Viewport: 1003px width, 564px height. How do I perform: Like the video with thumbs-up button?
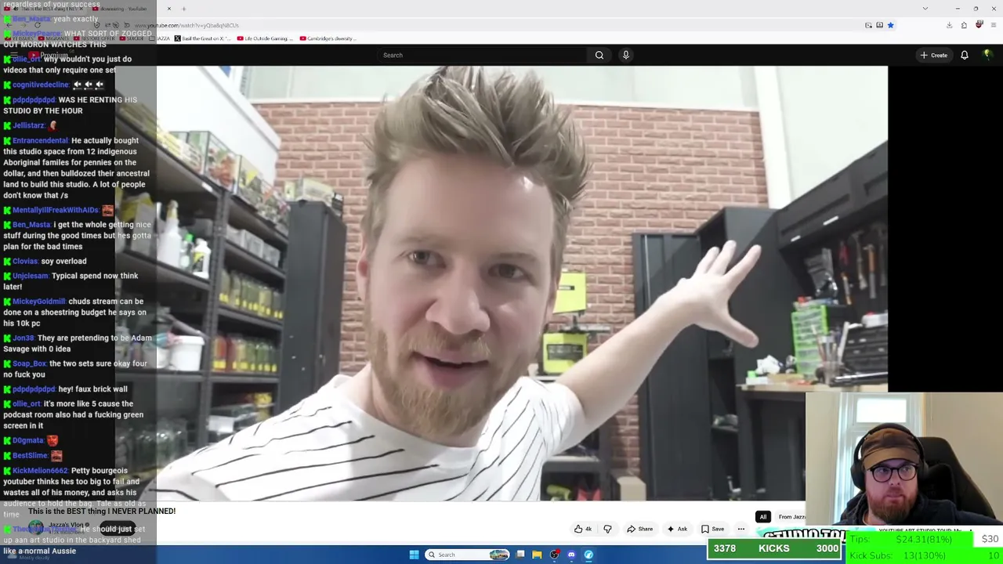[x=583, y=529]
